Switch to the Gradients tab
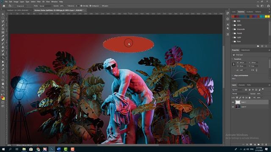The height and width of the screenshot is (152, 271). pos(249,12)
